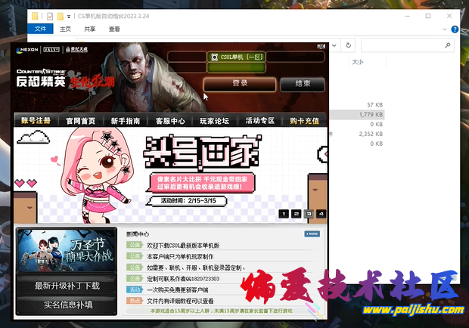
Task: Click the 热点 tag beside 文件内有详细教程
Action: point(135,301)
